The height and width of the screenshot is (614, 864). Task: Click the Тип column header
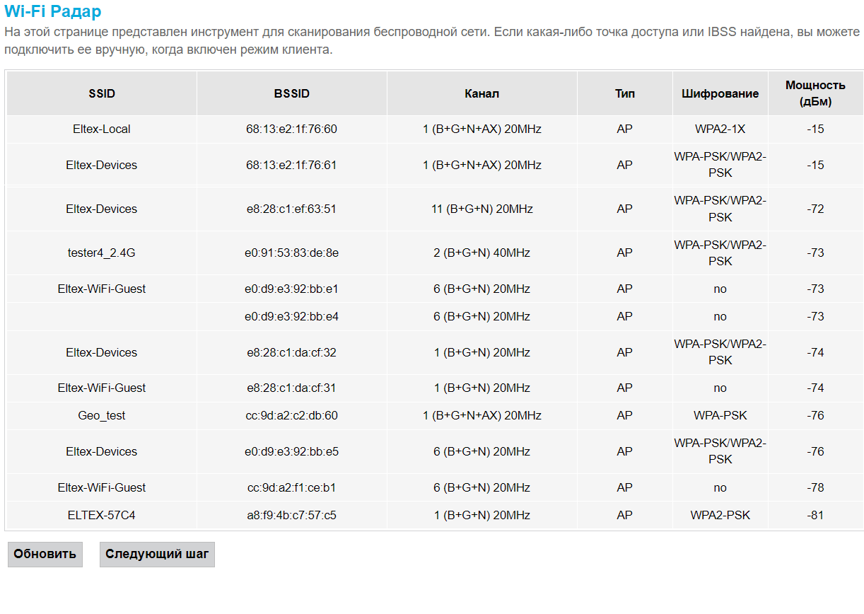tap(624, 93)
